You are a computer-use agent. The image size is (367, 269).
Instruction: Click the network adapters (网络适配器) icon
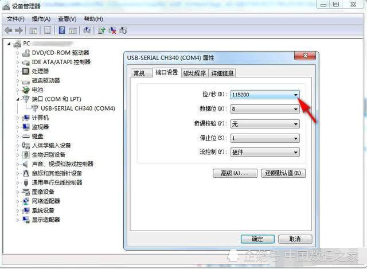[x=26, y=201]
